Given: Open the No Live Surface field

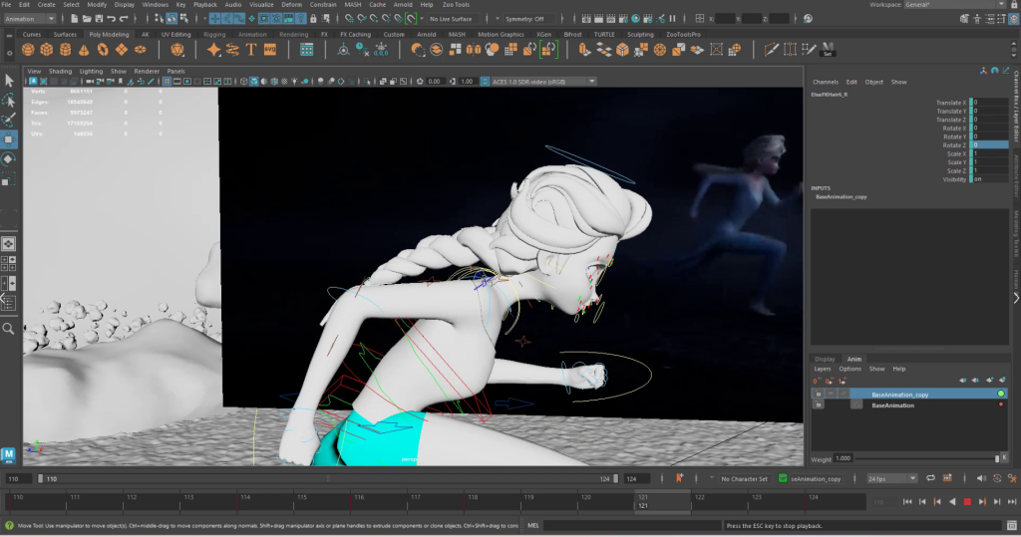Looking at the screenshot, I should [x=456, y=19].
